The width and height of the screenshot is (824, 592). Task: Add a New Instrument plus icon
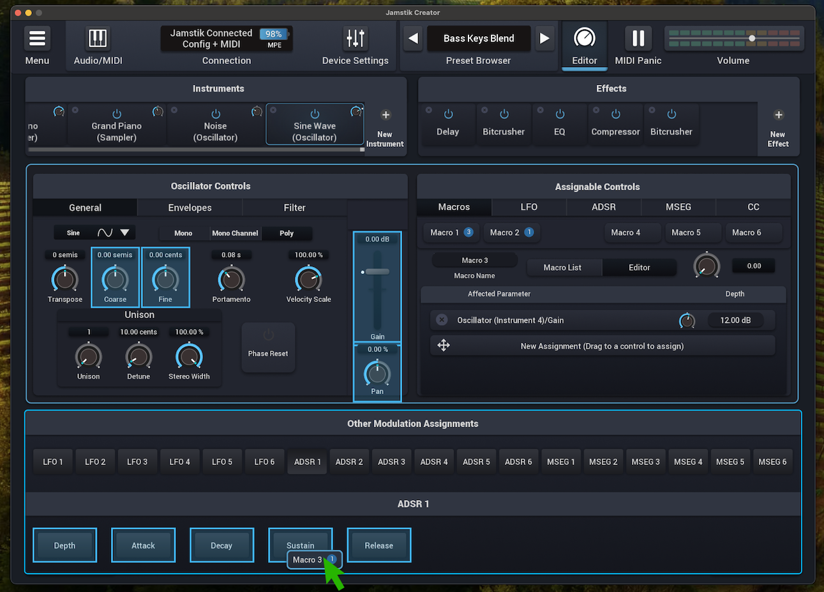(386, 116)
